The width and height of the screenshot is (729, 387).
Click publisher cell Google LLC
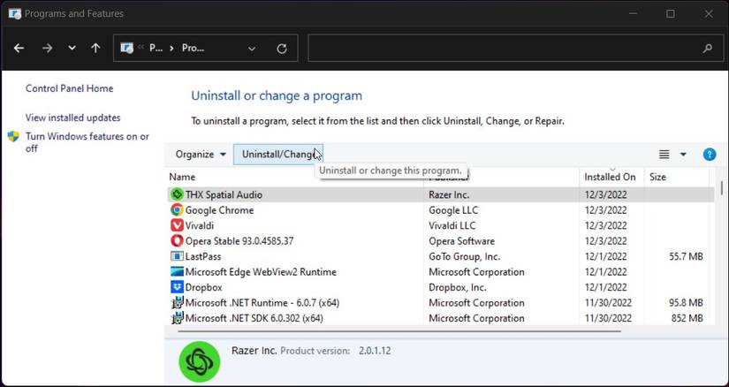(453, 209)
